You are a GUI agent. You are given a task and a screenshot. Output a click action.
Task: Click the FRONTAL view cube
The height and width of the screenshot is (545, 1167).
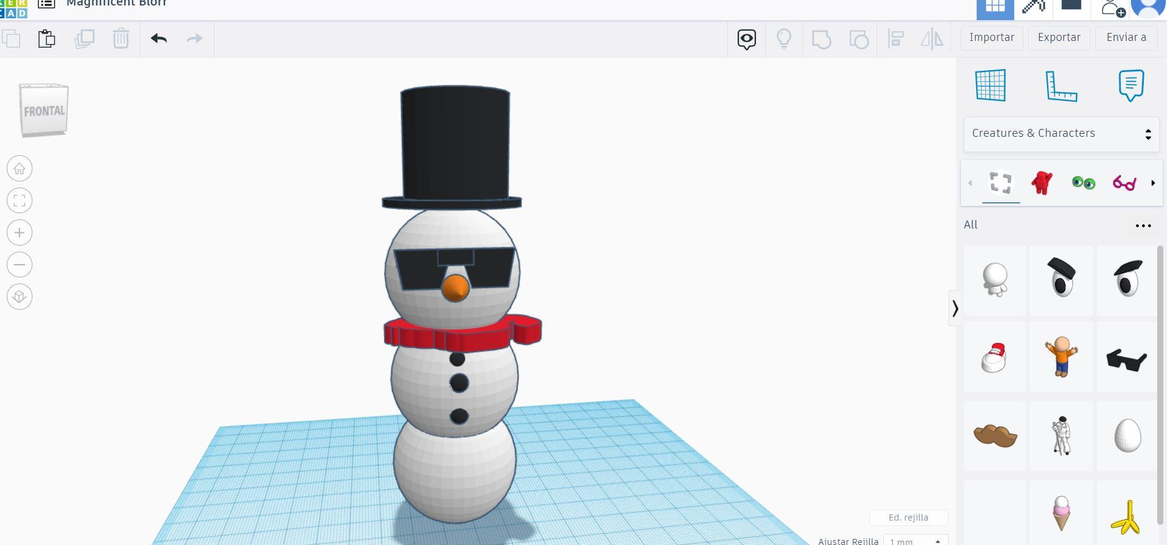[44, 111]
